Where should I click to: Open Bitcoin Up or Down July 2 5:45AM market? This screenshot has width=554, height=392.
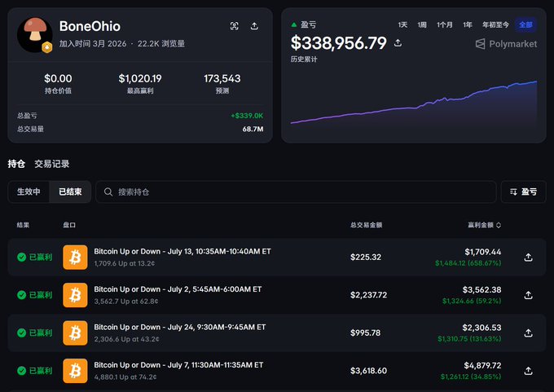(178, 289)
